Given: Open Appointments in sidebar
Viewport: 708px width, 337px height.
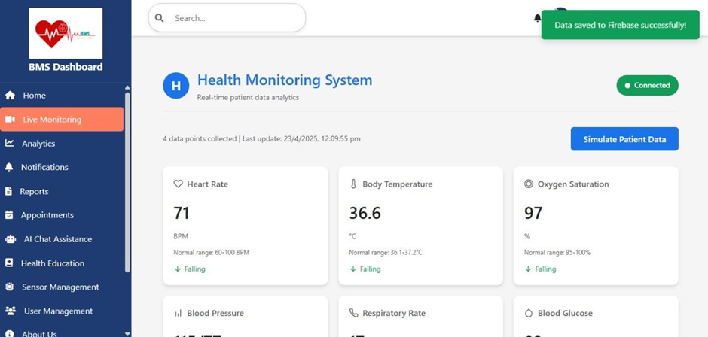Looking at the screenshot, I should [62, 215].
